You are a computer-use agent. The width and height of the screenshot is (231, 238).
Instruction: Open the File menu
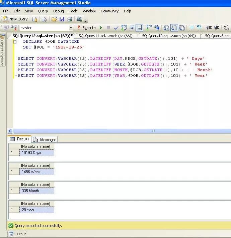pos(6,11)
